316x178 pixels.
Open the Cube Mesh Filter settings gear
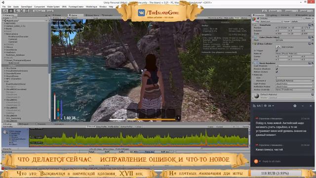tap(313, 38)
